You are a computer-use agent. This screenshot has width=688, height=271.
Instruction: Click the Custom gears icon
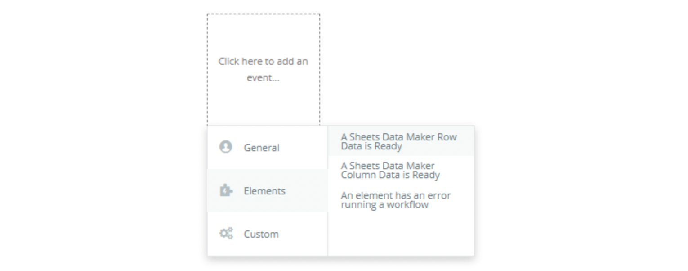[x=226, y=234]
